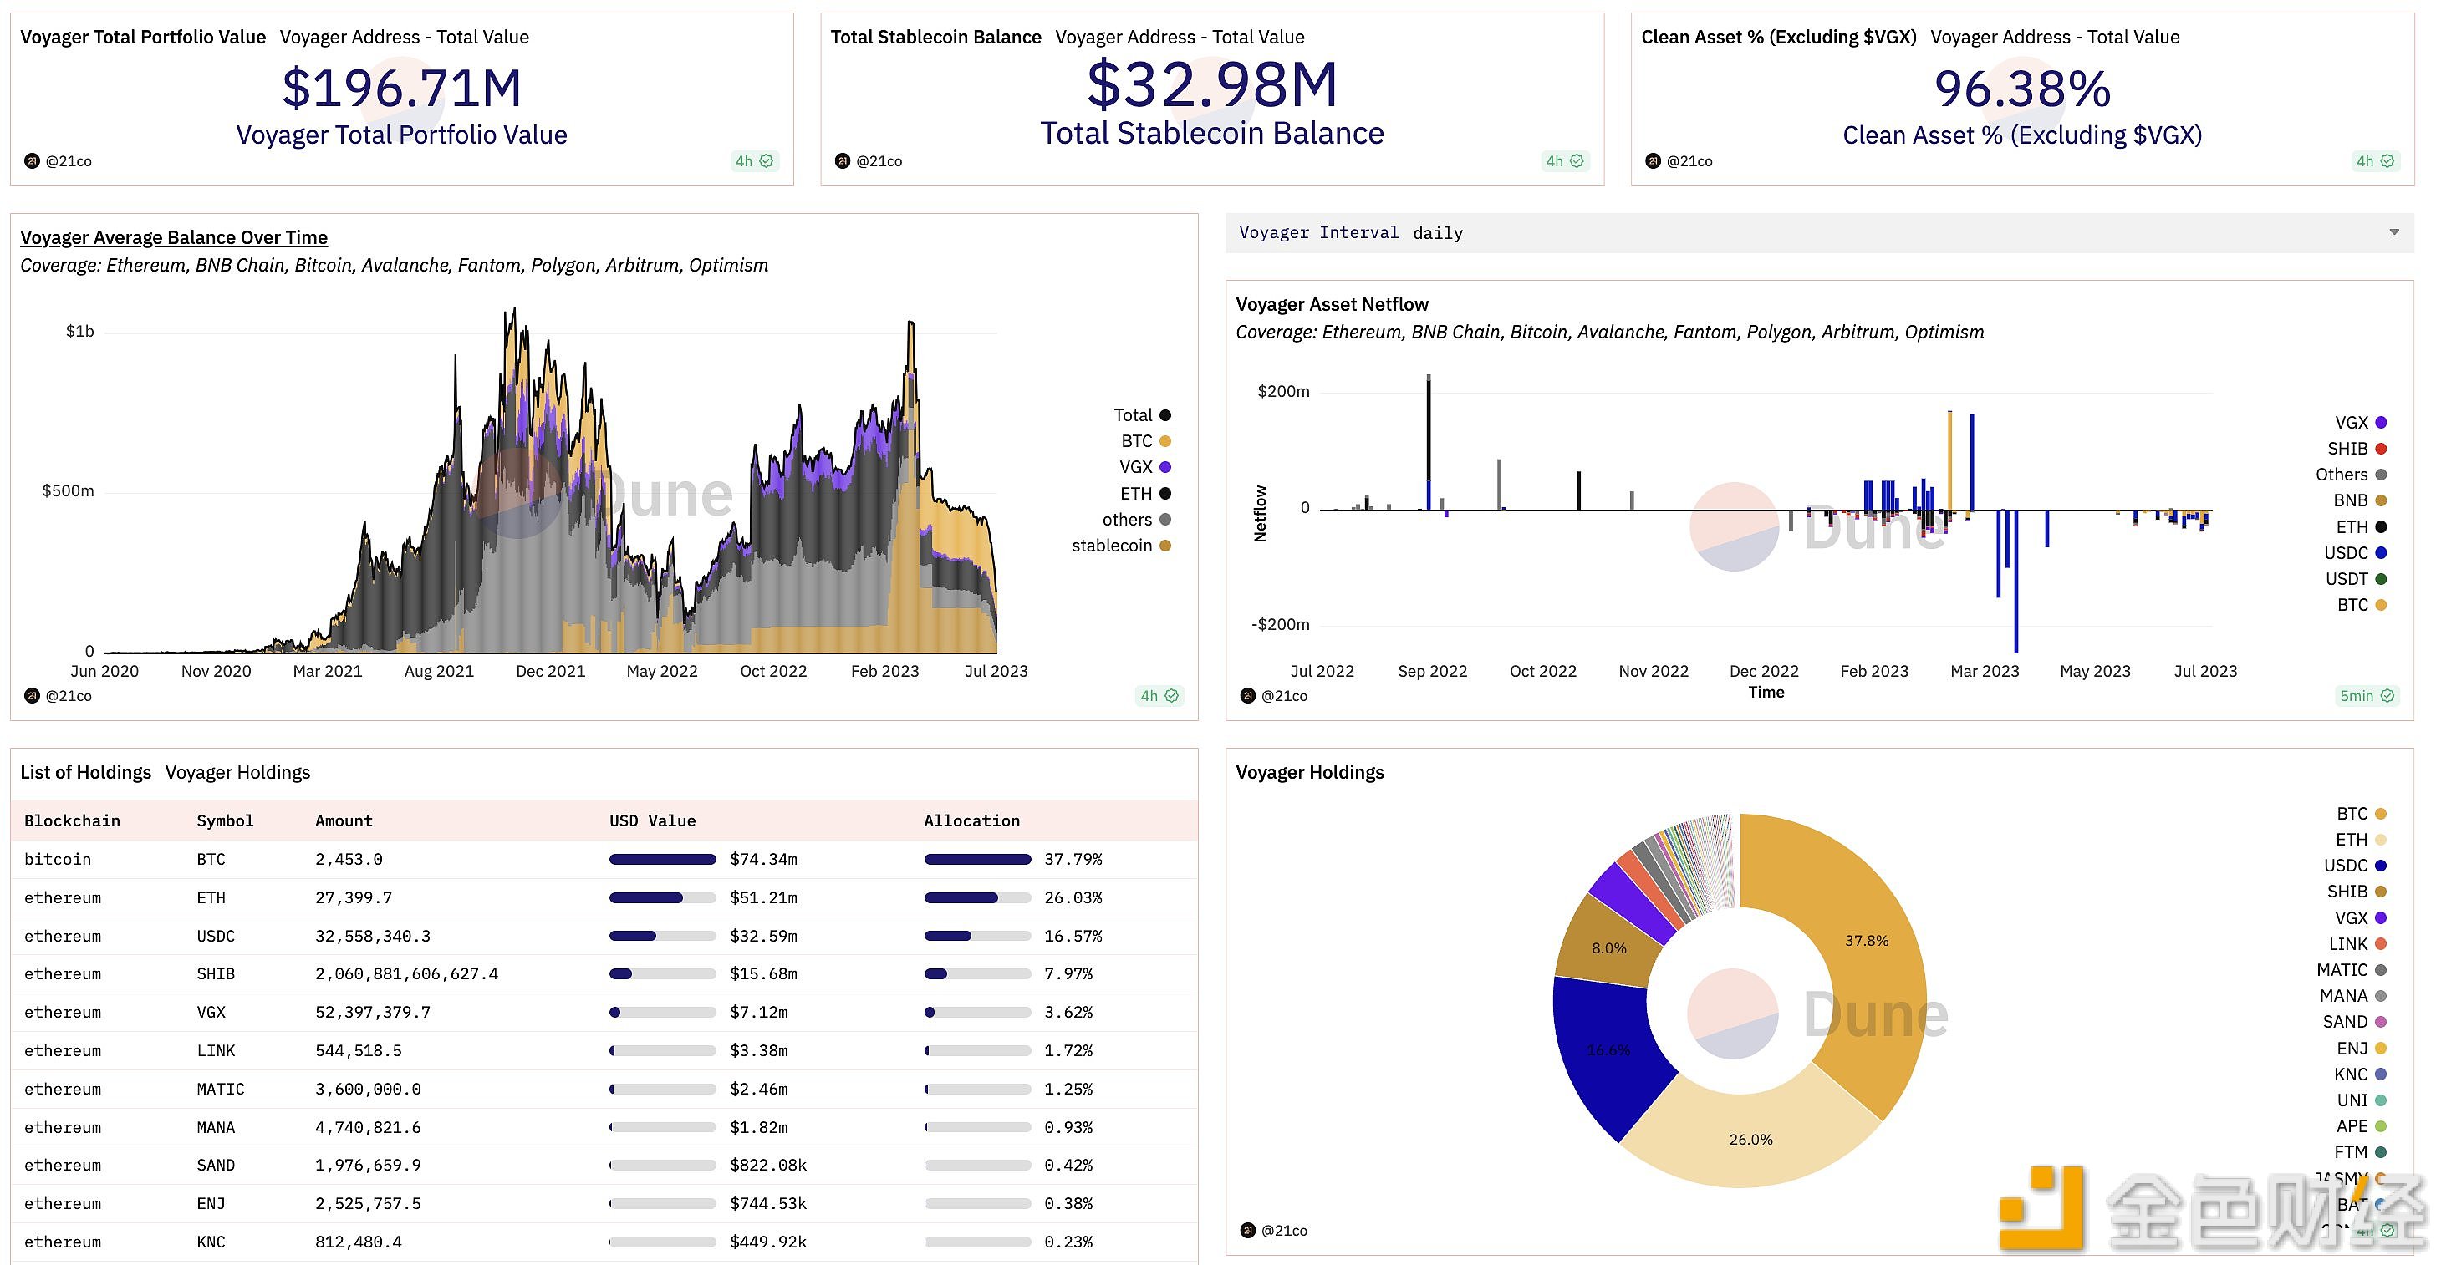
Task: Click the Voyager Asset Netflow title
Action: click(x=1332, y=305)
